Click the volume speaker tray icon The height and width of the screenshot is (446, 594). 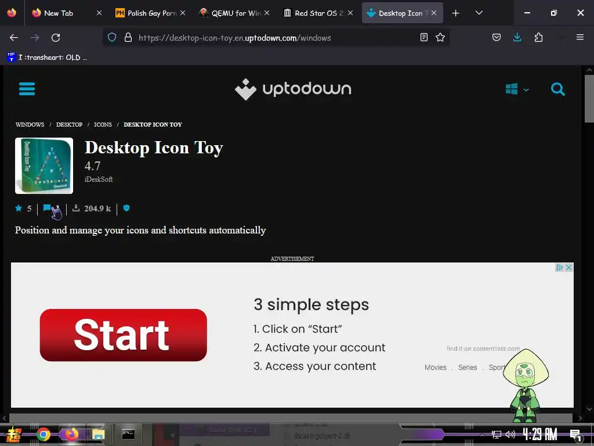[x=510, y=434]
